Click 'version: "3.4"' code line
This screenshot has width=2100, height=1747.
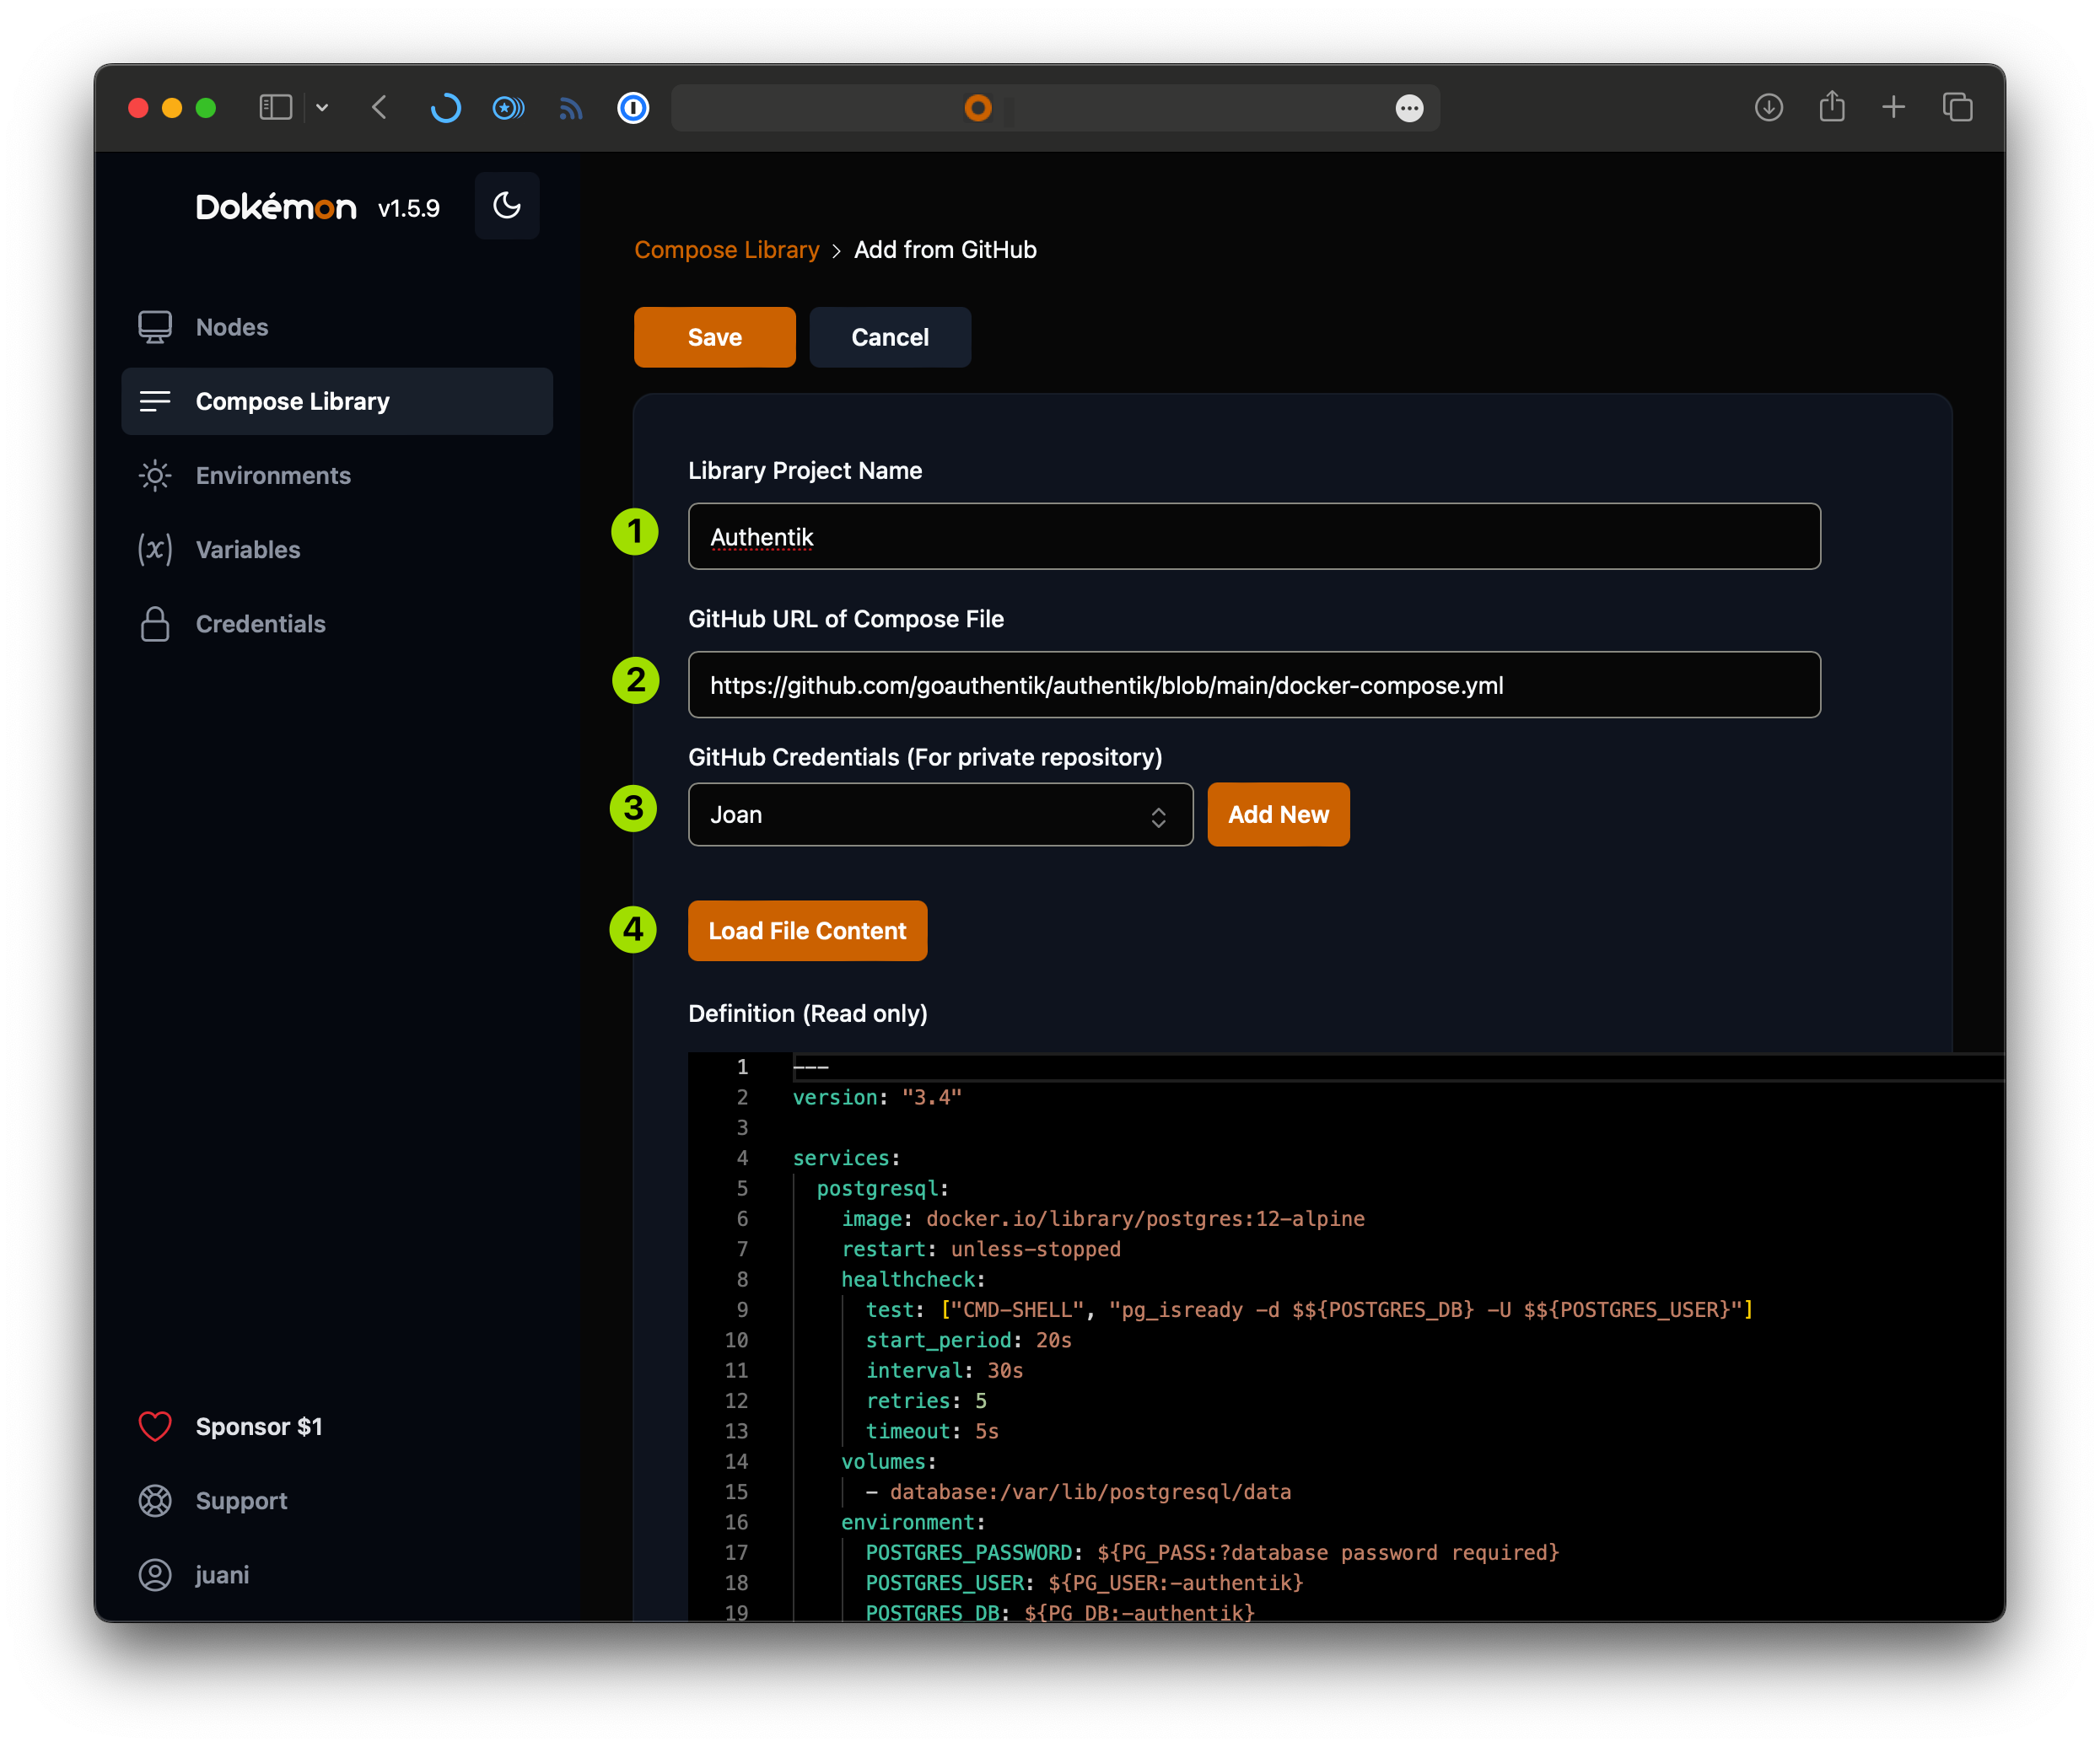877,1097
